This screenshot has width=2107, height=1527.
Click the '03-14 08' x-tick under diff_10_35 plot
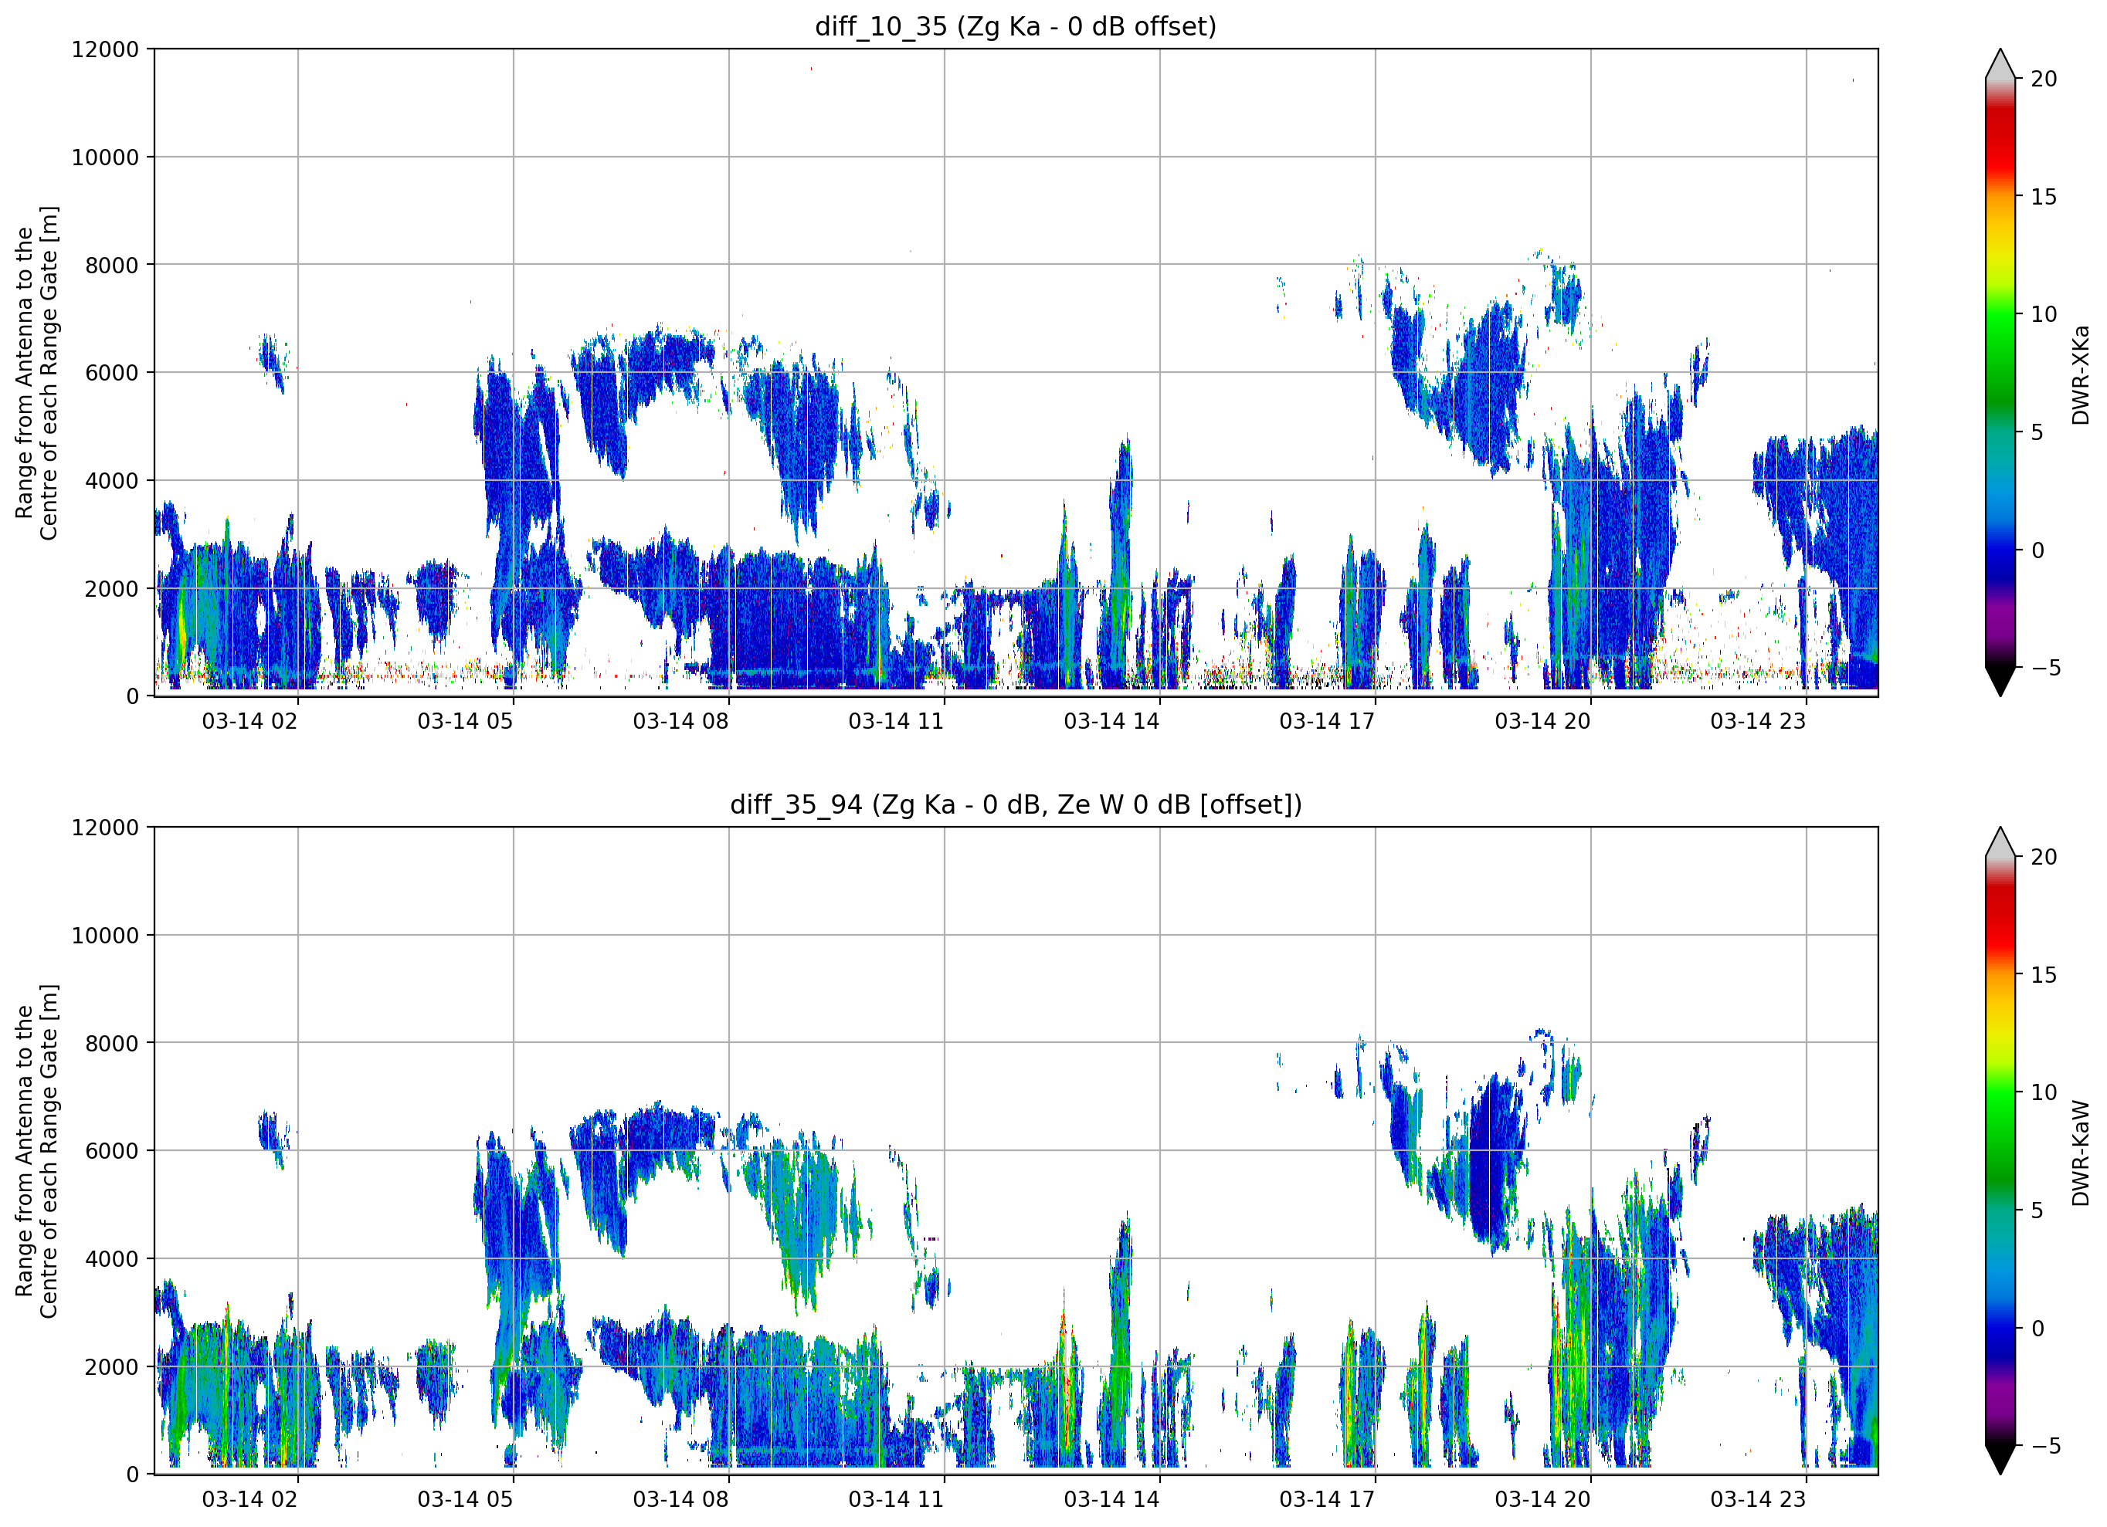coord(681,721)
